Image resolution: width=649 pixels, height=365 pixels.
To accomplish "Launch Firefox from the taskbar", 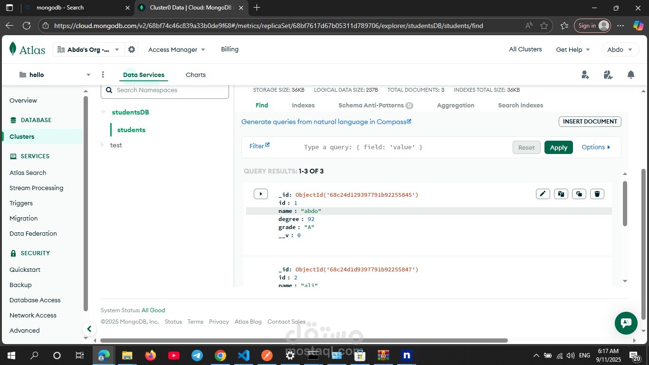I will (150, 355).
